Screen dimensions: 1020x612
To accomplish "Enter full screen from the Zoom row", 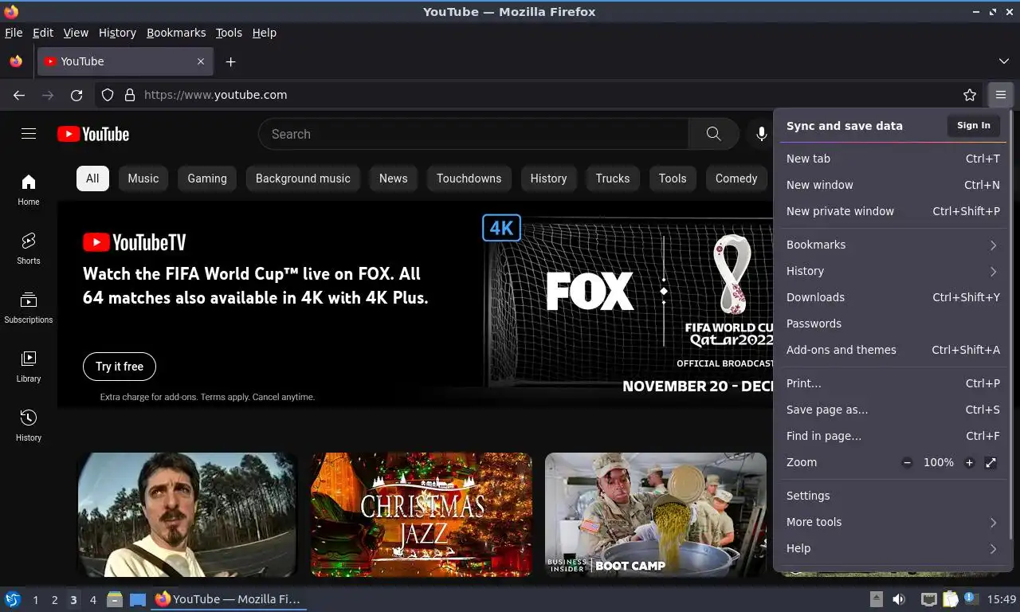I will click(x=991, y=462).
